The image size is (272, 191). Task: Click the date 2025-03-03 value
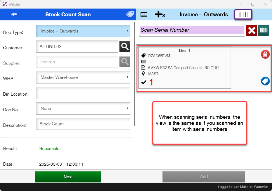pos(50,164)
